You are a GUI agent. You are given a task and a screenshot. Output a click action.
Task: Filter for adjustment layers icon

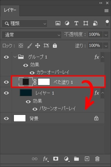click(67, 23)
